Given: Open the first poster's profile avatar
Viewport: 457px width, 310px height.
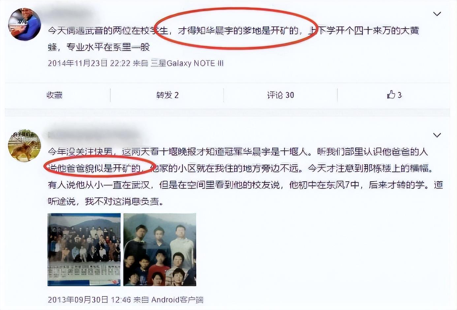Looking at the screenshot, I should [24, 24].
